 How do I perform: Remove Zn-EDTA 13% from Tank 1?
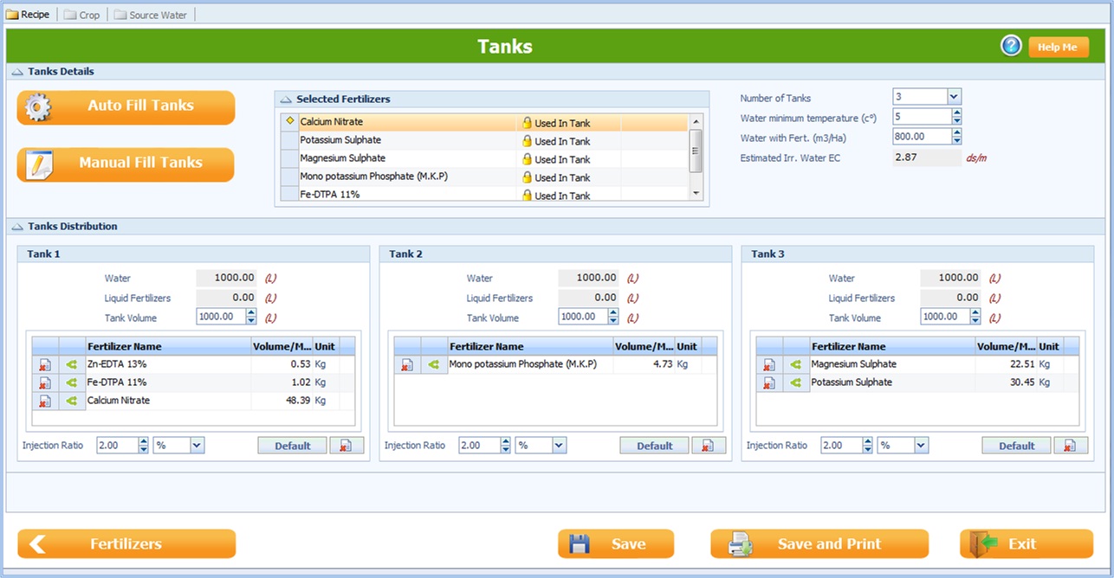(45, 364)
